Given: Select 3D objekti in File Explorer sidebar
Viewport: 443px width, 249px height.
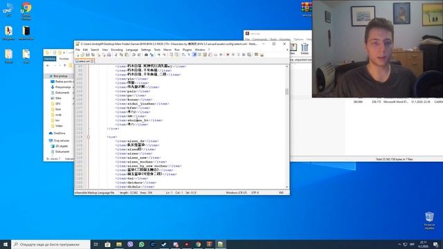Looking at the screenshot, I should 62,146.
